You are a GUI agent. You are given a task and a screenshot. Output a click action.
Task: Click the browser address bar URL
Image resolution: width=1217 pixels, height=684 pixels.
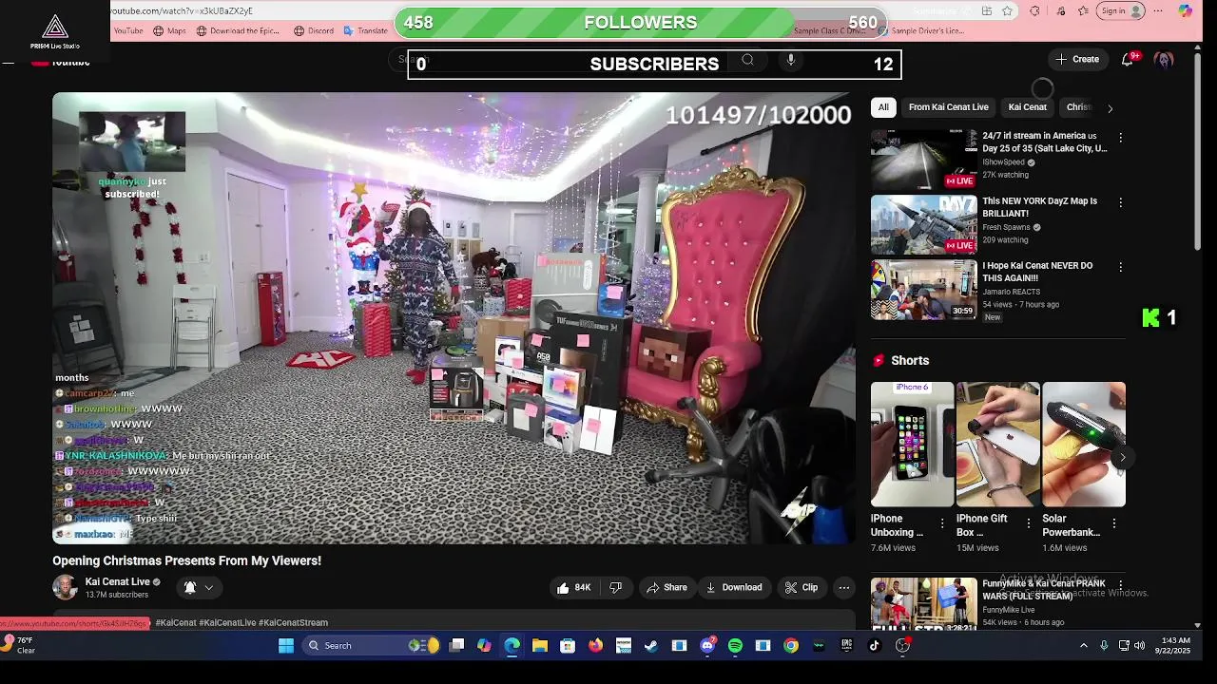pyautogui.click(x=181, y=10)
